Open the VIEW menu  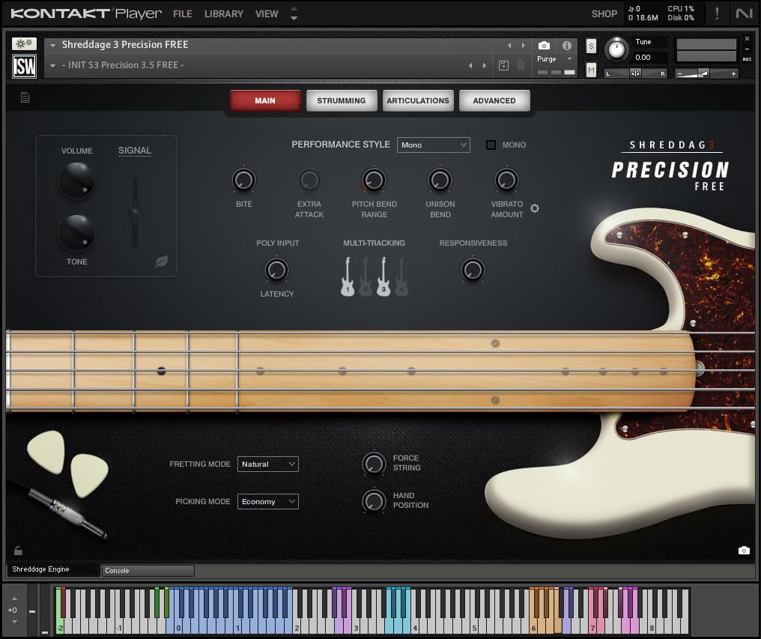(267, 14)
